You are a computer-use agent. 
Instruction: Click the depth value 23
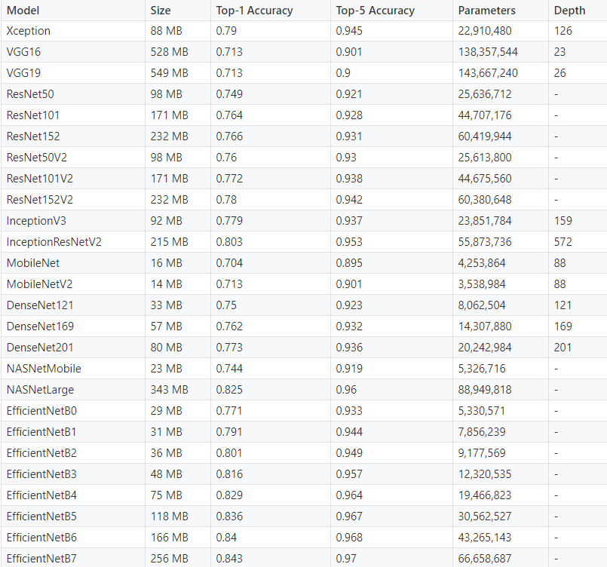[x=559, y=52]
